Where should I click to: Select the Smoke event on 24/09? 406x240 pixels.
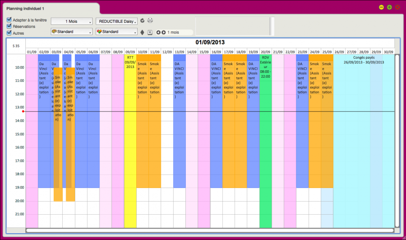tap(315, 121)
